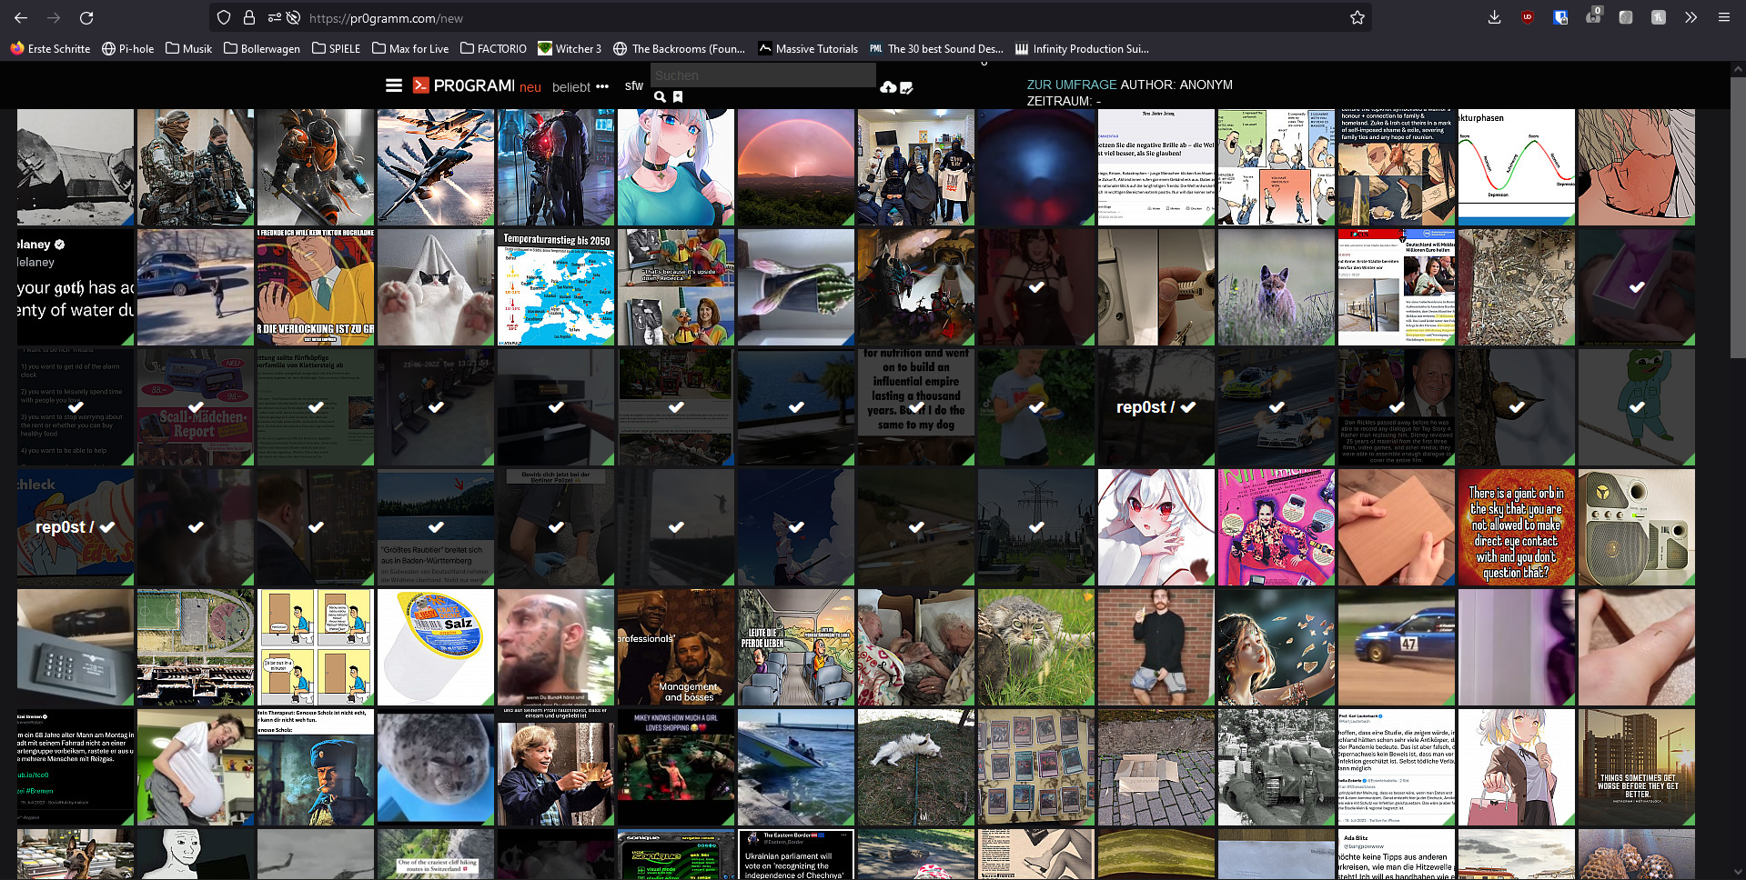The width and height of the screenshot is (1746, 880).
Task: Go back with the browser back arrow
Action: coord(21,17)
